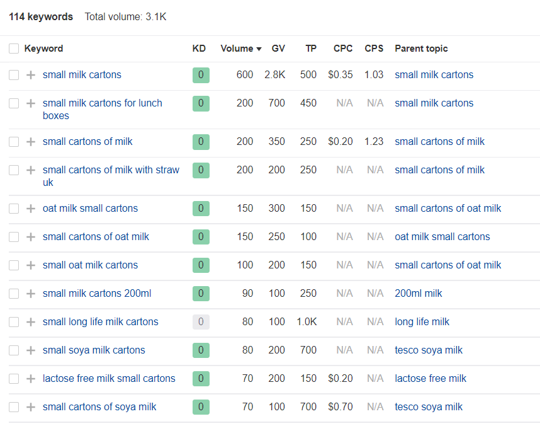Click the Parent topic column header
The height and width of the screenshot is (426, 540).
(x=421, y=49)
